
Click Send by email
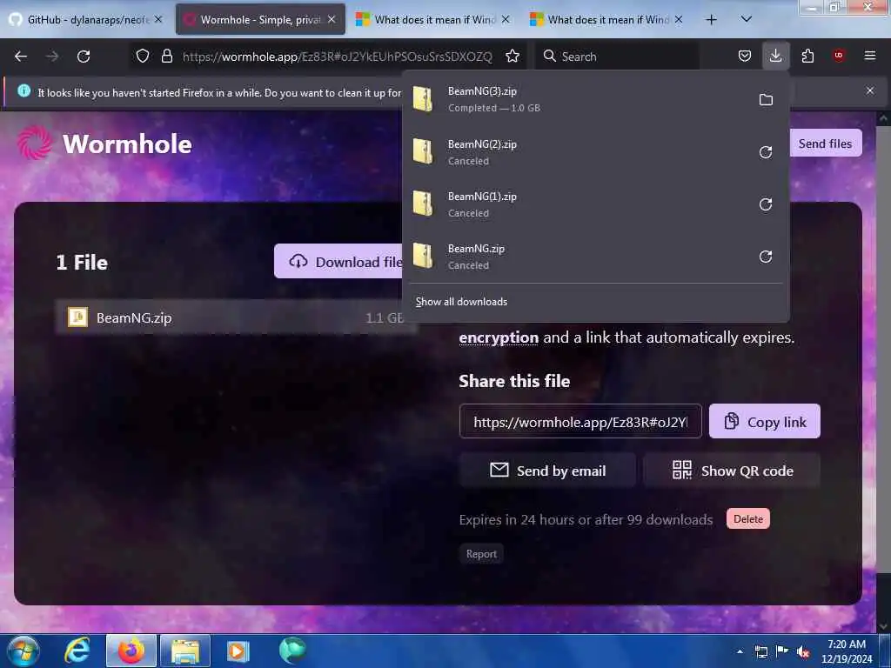click(548, 471)
